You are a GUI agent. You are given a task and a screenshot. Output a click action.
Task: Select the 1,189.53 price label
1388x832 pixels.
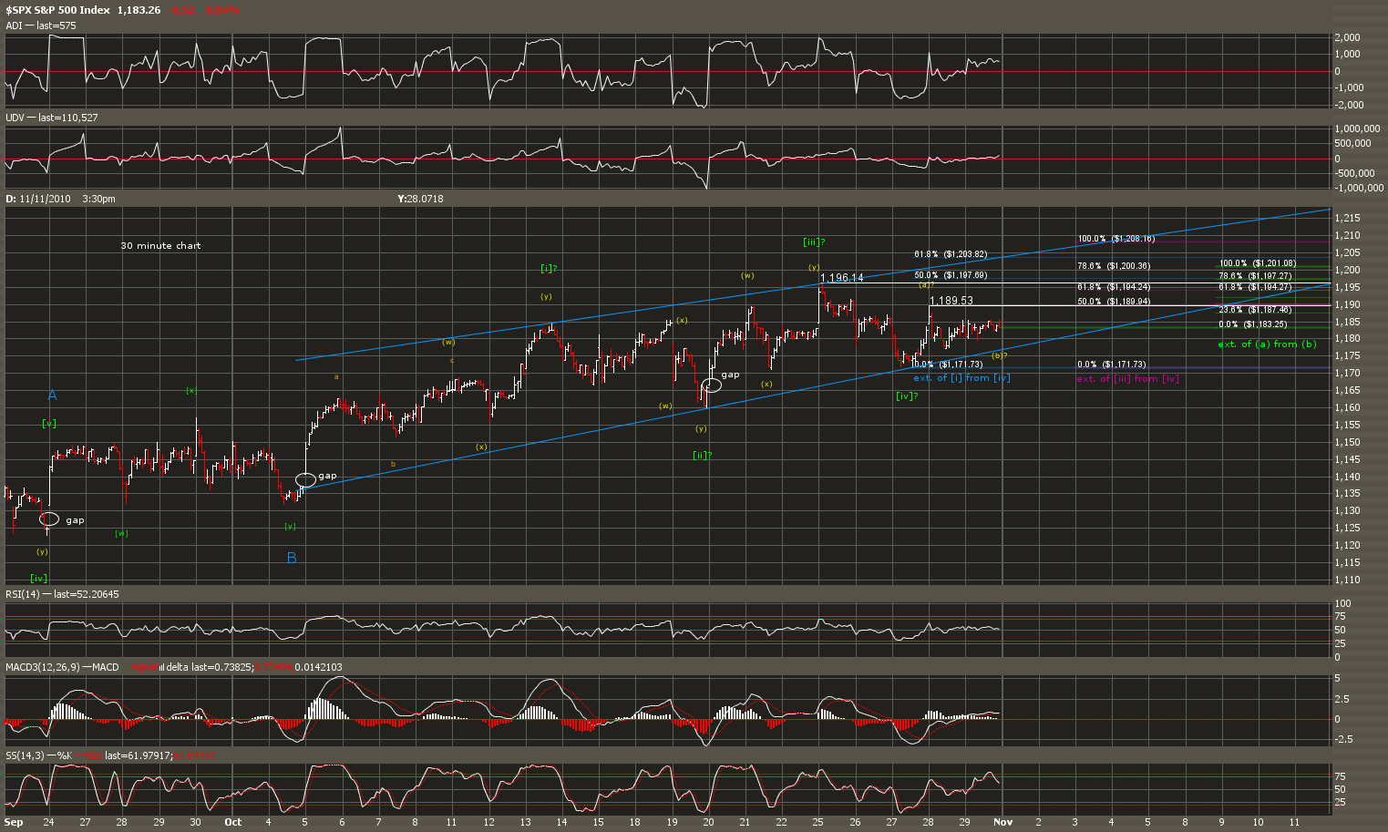(x=951, y=300)
